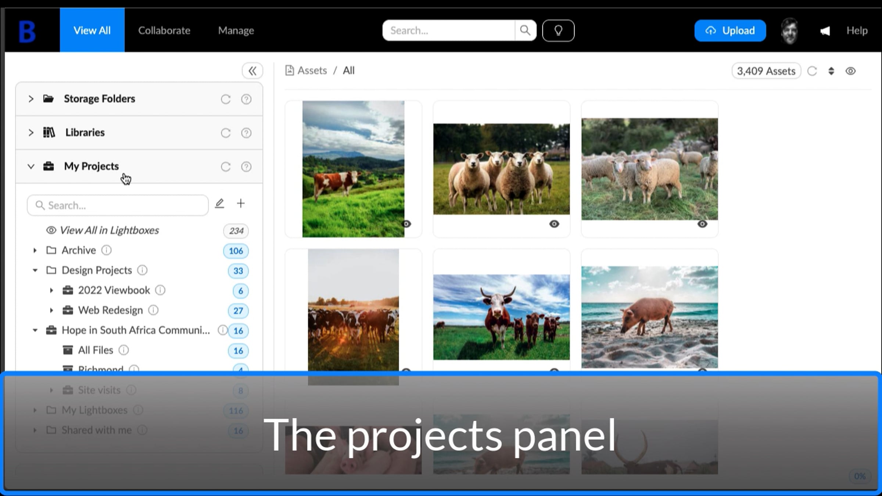Open help for Libraries

click(246, 133)
